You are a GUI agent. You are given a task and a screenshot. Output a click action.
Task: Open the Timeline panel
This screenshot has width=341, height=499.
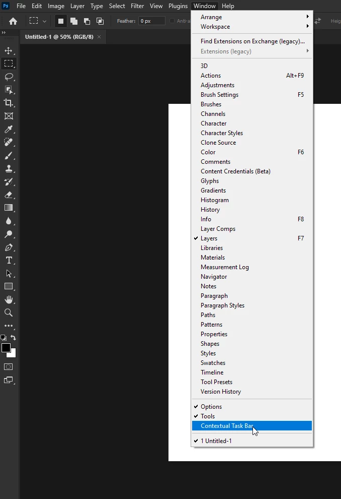(x=252, y=372)
